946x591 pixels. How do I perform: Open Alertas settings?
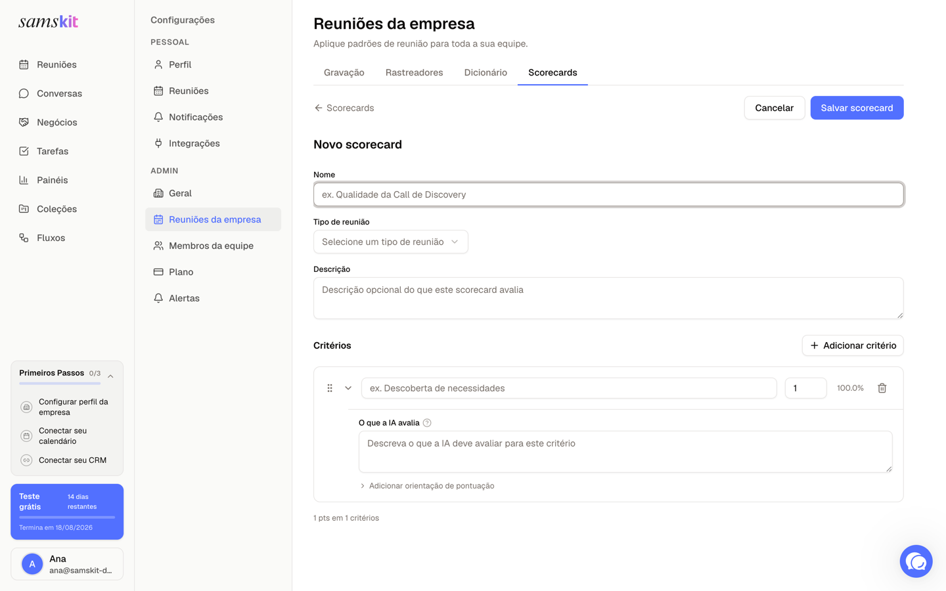click(213, 298)
